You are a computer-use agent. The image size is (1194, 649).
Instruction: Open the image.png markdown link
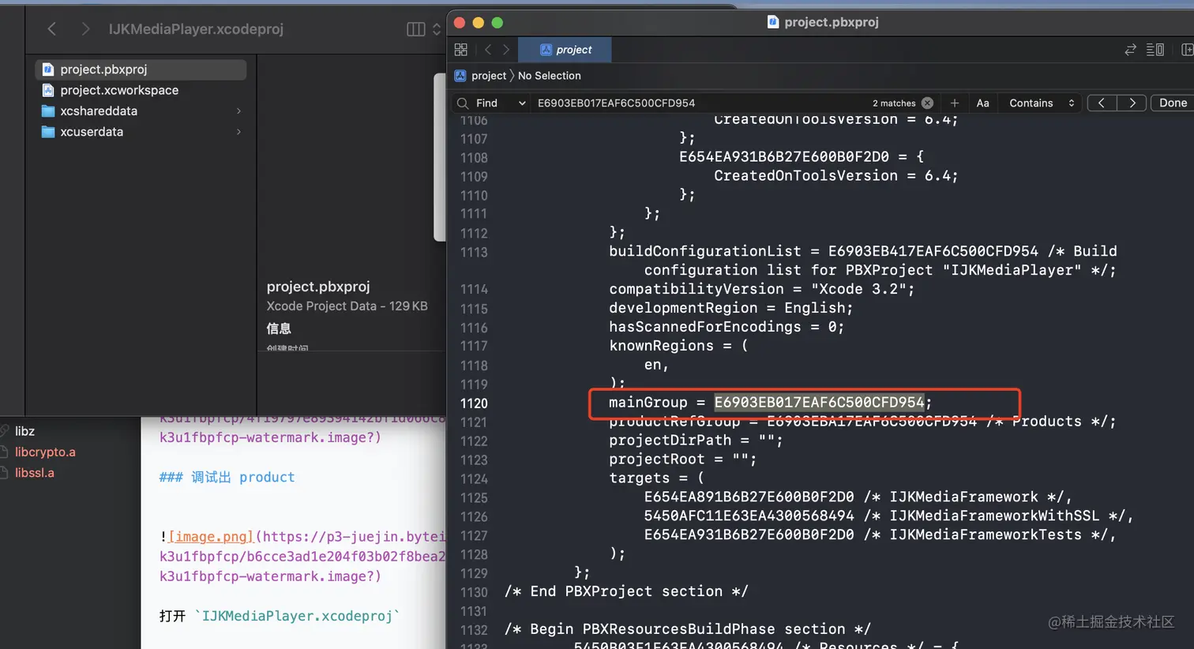pos(211,537)
